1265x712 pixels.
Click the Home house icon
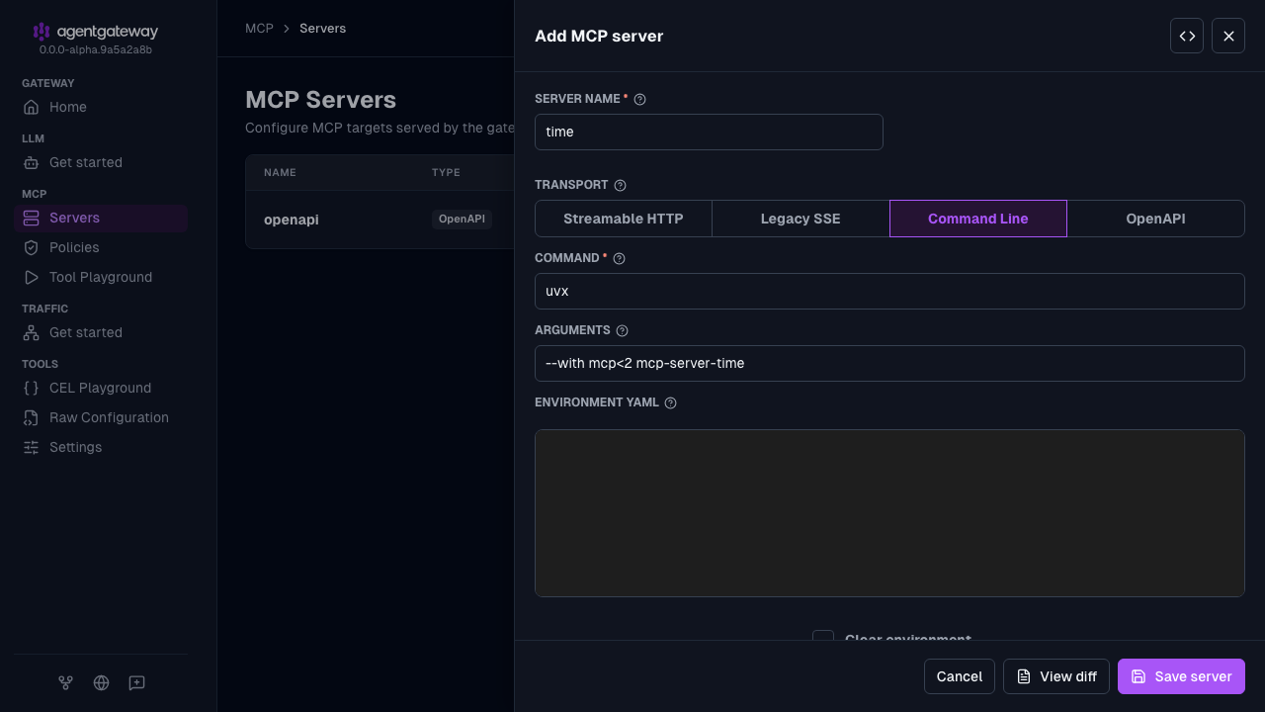(x=32, y=107)
